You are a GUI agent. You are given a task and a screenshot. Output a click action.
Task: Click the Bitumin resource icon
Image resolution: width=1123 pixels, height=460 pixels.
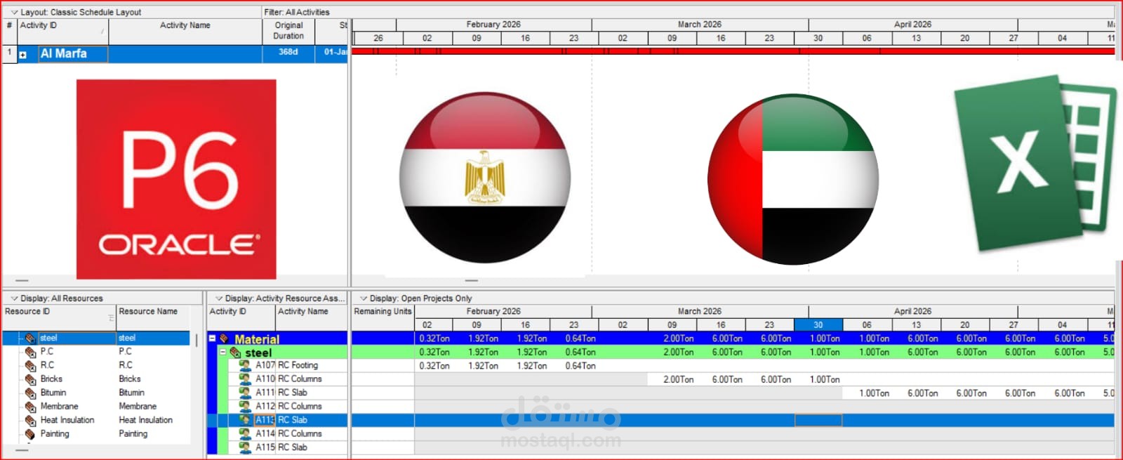[30, 393]
